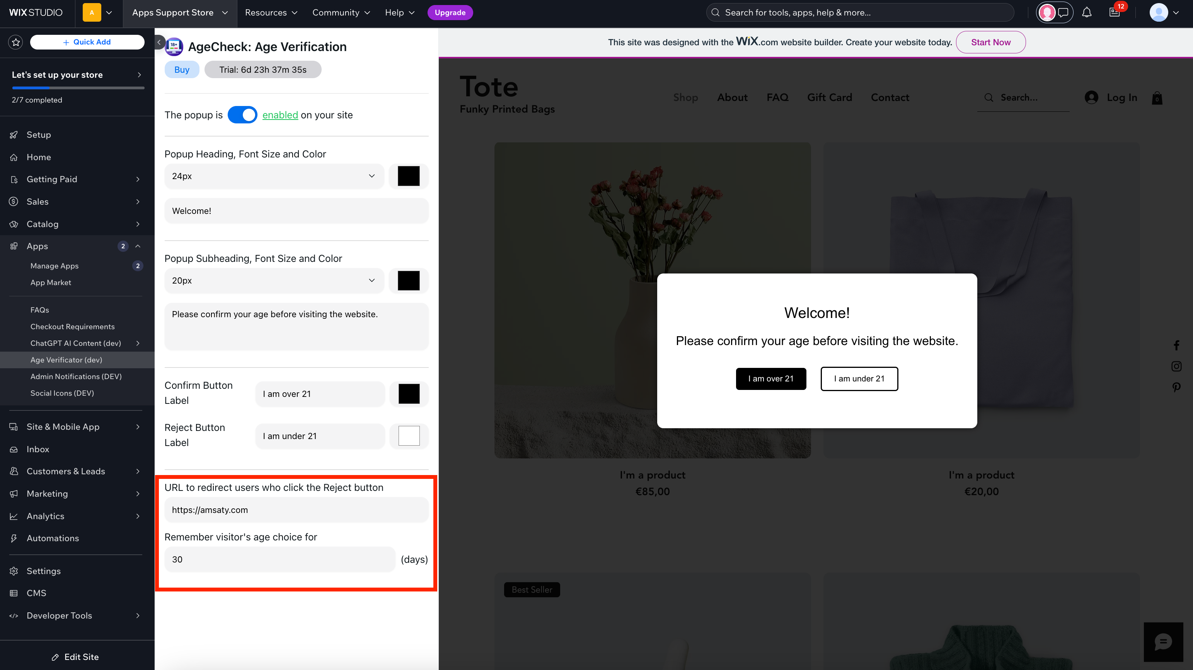Click the Buy button
The width and height of the screenshot is (1193, 670).
pyautogui.click(x=182, y=70)
